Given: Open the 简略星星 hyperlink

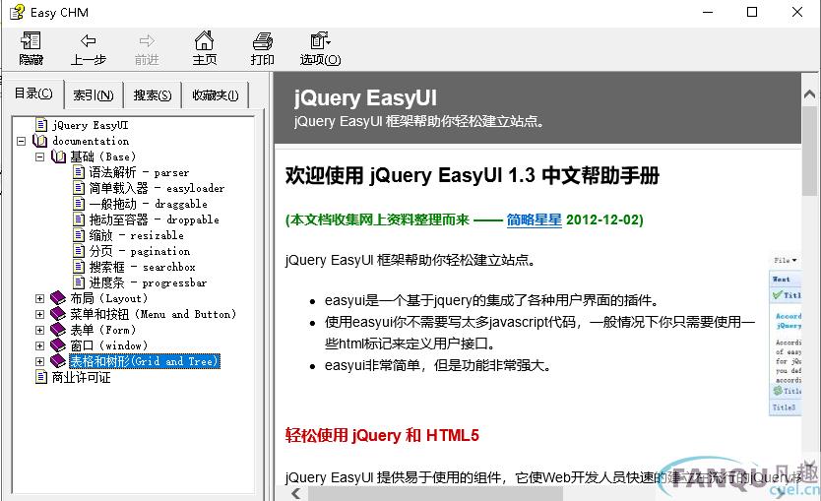Looking at the screenshot, I should point(534,219).
